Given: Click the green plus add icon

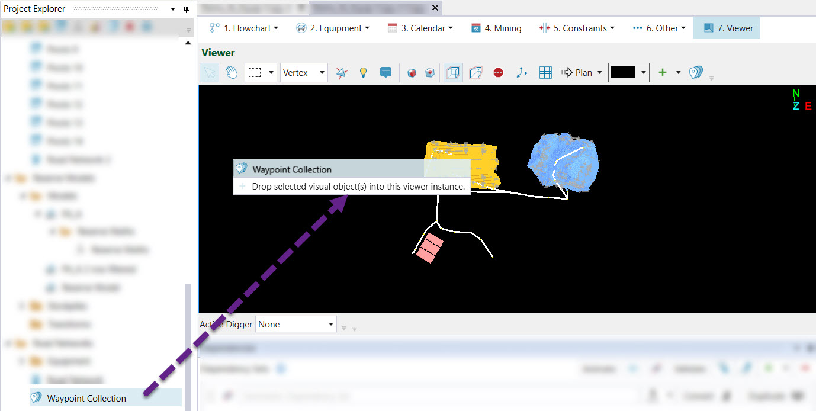Looking at the screenshot, I should coord(663,72).
